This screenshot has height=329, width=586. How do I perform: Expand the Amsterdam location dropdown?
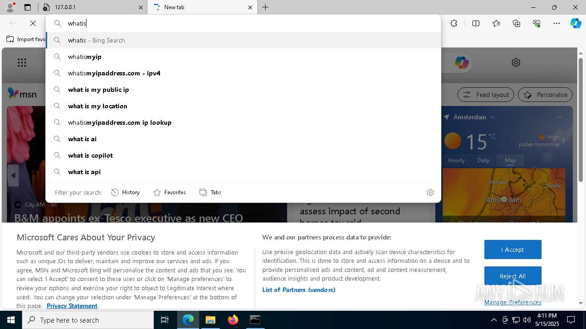click(x=493, y=117)
